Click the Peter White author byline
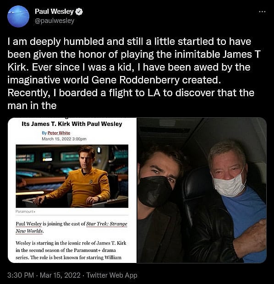 [x=59, y=133]
